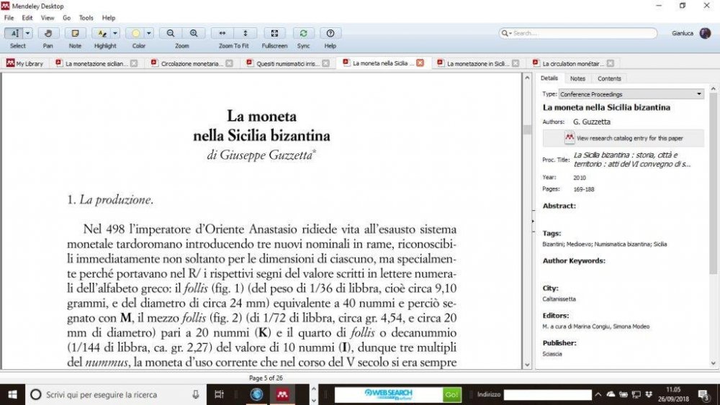Click the green Go! web search button
The height and width of the screenshot is (405, 720).
tap(451, 394)
